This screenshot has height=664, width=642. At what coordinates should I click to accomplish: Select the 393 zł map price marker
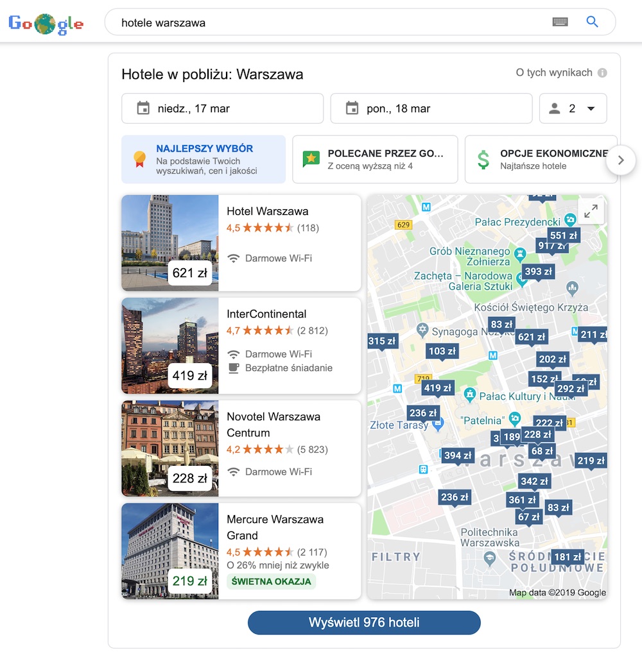[x=538, y=271]
